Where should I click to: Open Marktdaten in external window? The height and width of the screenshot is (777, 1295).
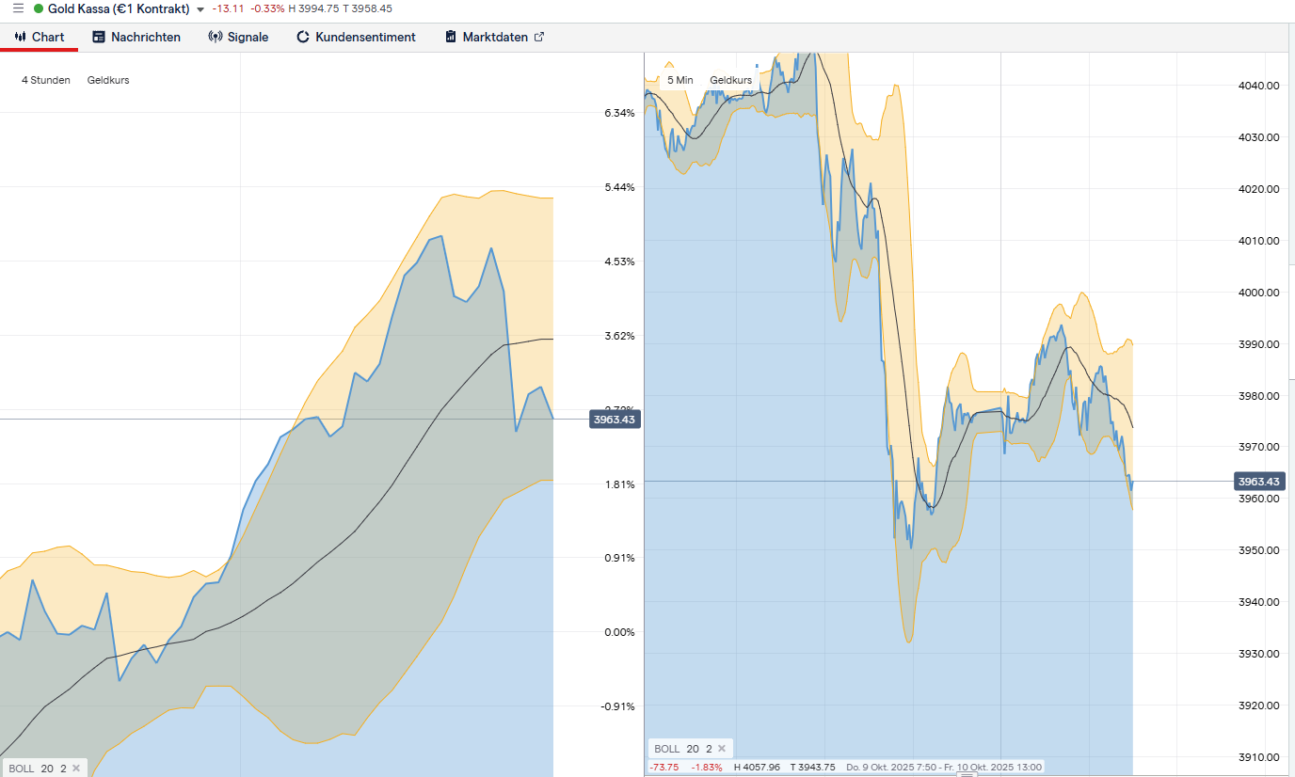(495, 37)
